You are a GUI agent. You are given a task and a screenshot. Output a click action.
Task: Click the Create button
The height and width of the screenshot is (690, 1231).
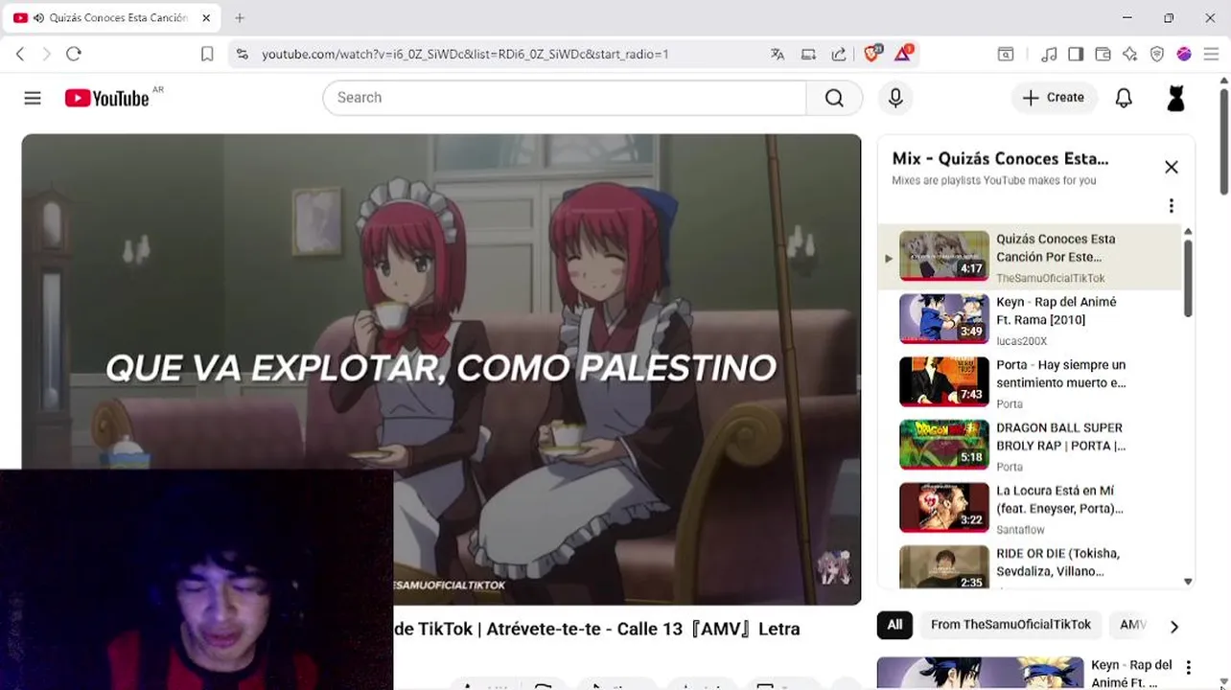pyautogui.click(x=1054, y=98)
